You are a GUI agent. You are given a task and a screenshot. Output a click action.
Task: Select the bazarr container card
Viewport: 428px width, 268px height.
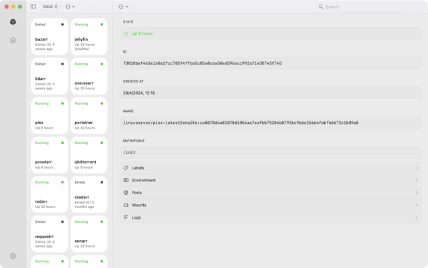[x=50, y=37]
